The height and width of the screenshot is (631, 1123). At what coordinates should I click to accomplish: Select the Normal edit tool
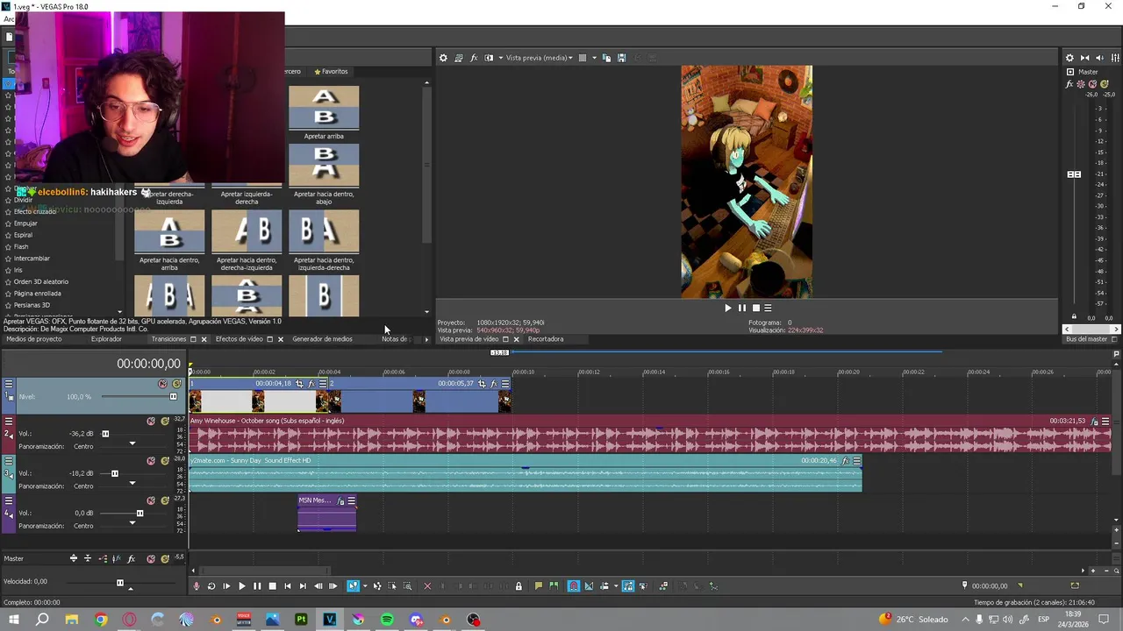tap(353, 586)
